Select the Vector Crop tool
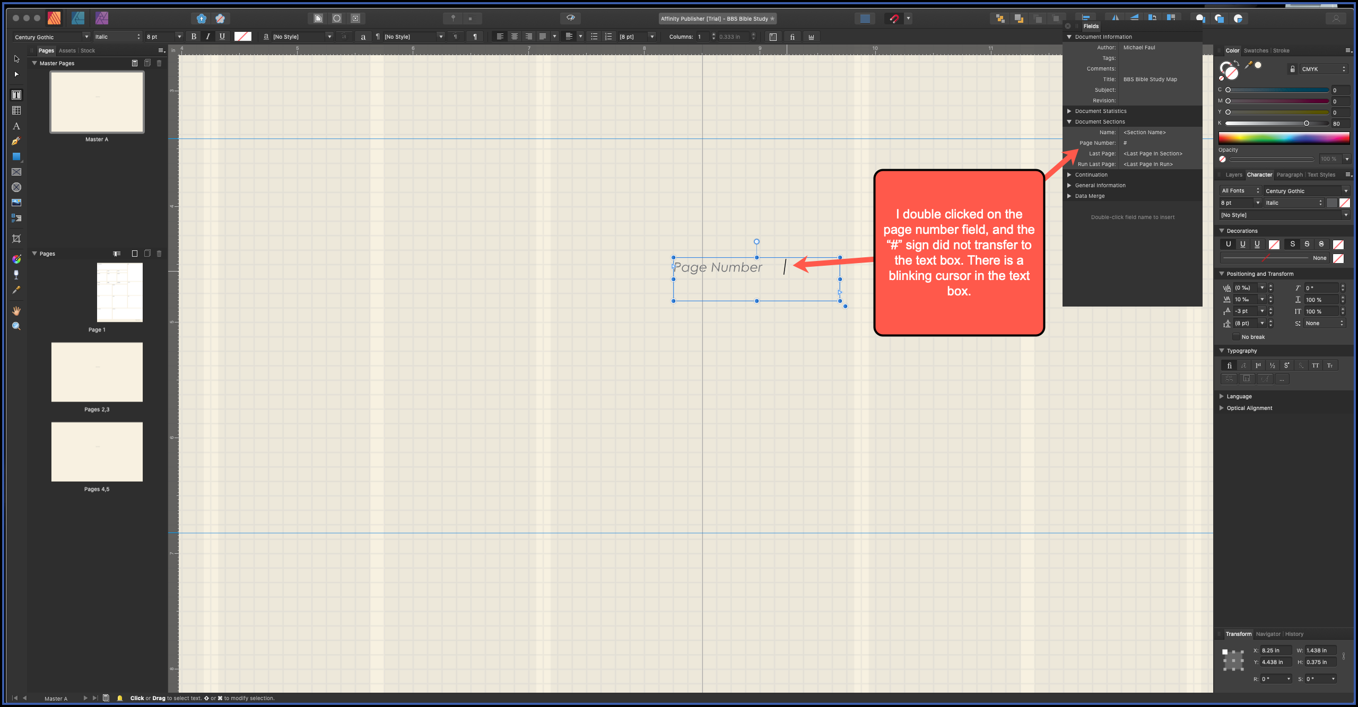1358x707 pixels. click(x=16, y=239)
